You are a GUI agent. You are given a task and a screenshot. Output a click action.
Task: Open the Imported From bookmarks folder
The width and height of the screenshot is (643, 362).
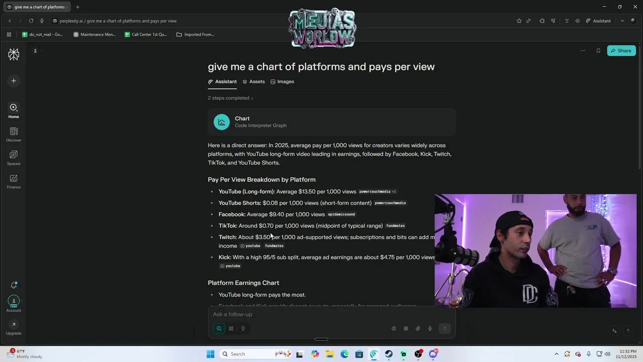pyautogui.click(x=195, y=35)
